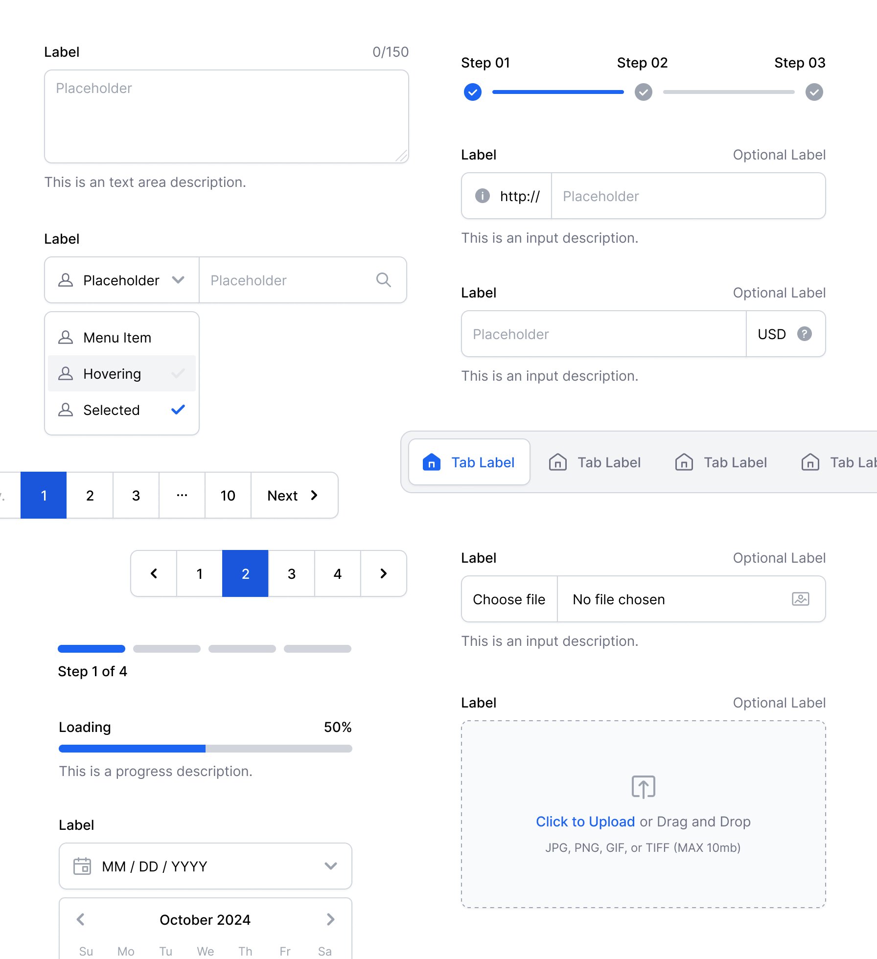The image size is (877, 959).
Task: Open the Placeholder user dropdown
Action: pyautogui.click(x=122, y=280)
